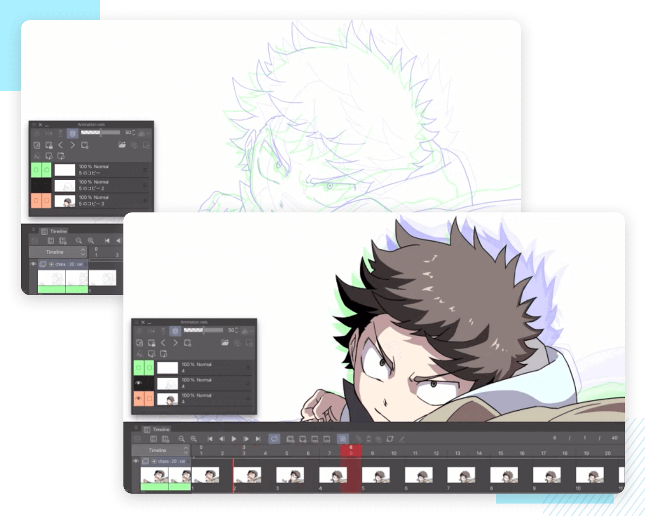Image resolution: width=645 pixels, height=516 pixels.
Task: Toggle loop playback in front timeline
Action: (274, 439)
